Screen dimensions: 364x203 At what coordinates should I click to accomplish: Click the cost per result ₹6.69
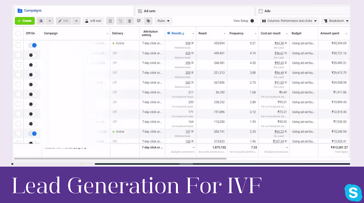click(x=283, y=92)
